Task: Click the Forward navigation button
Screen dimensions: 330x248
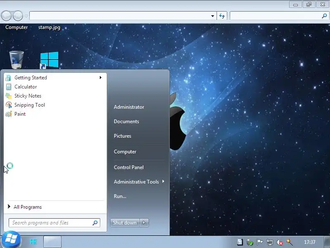Action: (x=18, y=16)
